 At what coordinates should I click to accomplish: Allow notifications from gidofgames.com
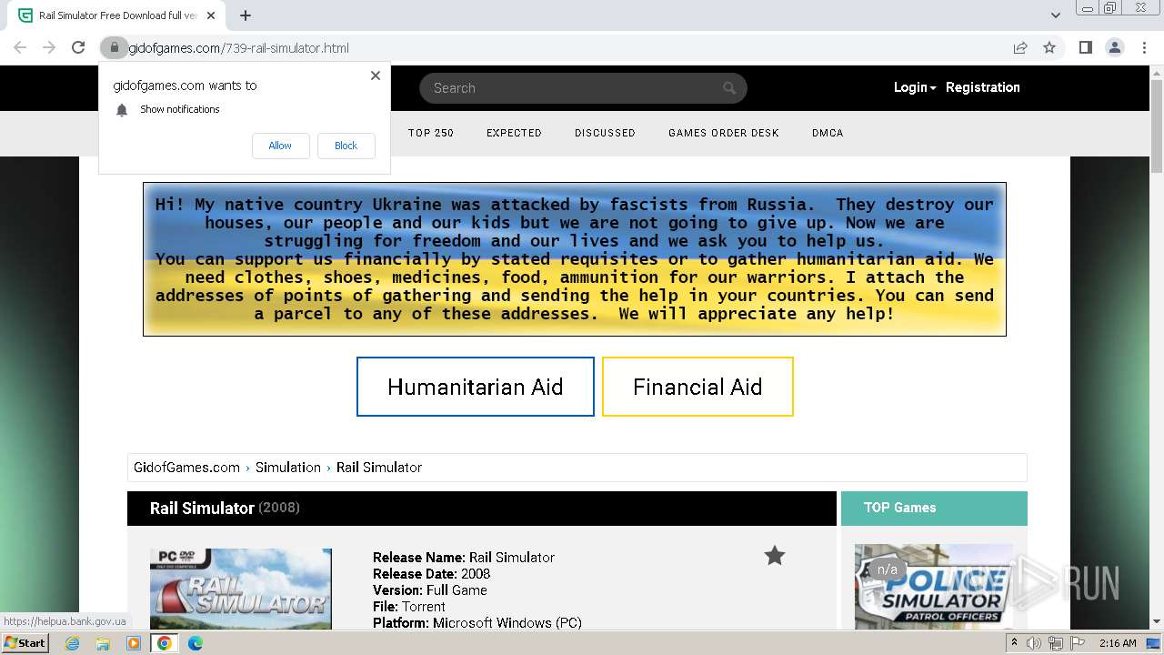coord(280,146)
